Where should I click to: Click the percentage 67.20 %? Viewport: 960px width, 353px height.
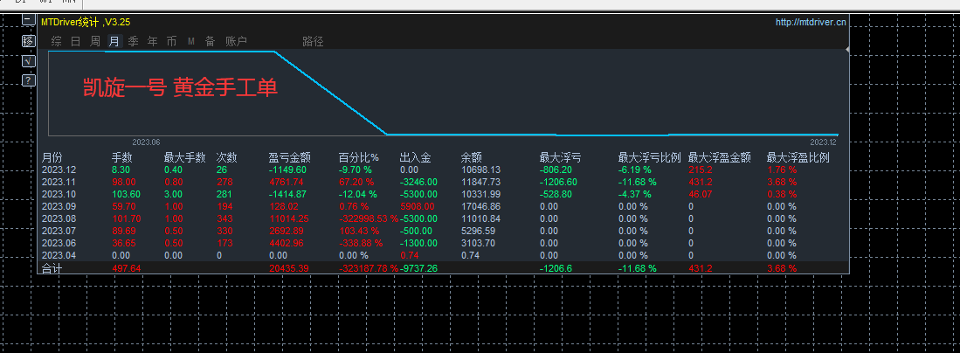tap(356, 182)
